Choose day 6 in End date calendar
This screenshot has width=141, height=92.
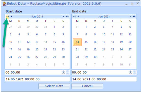pos(130,27)
